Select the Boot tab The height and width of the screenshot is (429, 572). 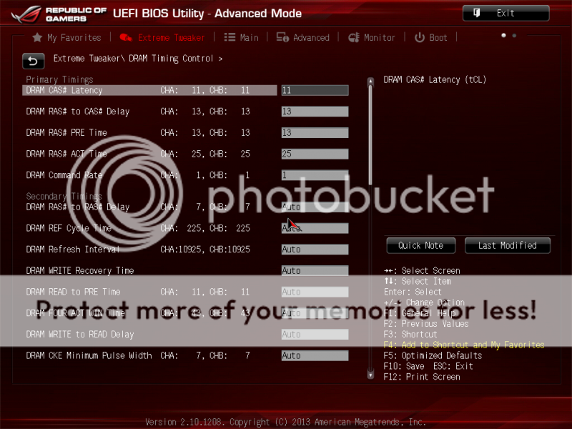coord(431,37)
